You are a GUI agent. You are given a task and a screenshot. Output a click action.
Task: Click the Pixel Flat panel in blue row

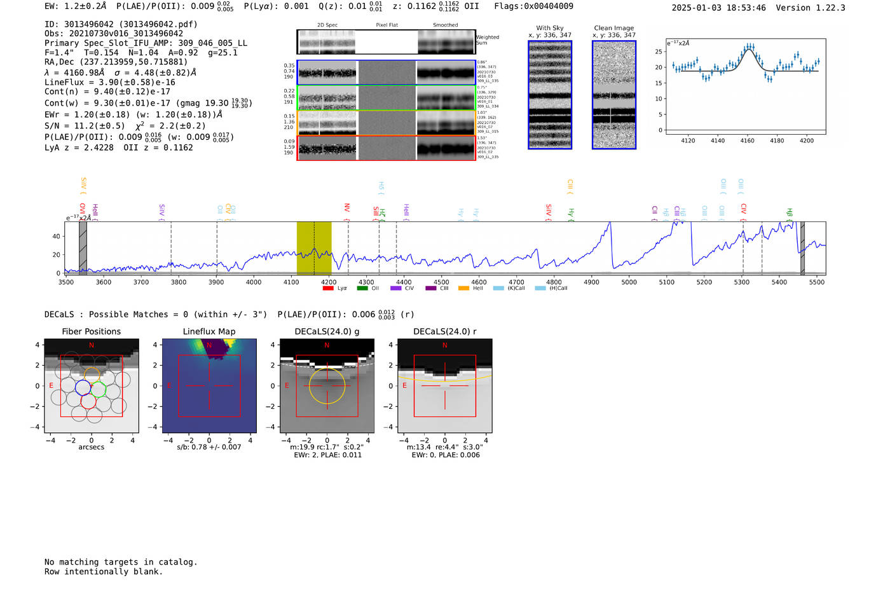click(x=387, y=72)
